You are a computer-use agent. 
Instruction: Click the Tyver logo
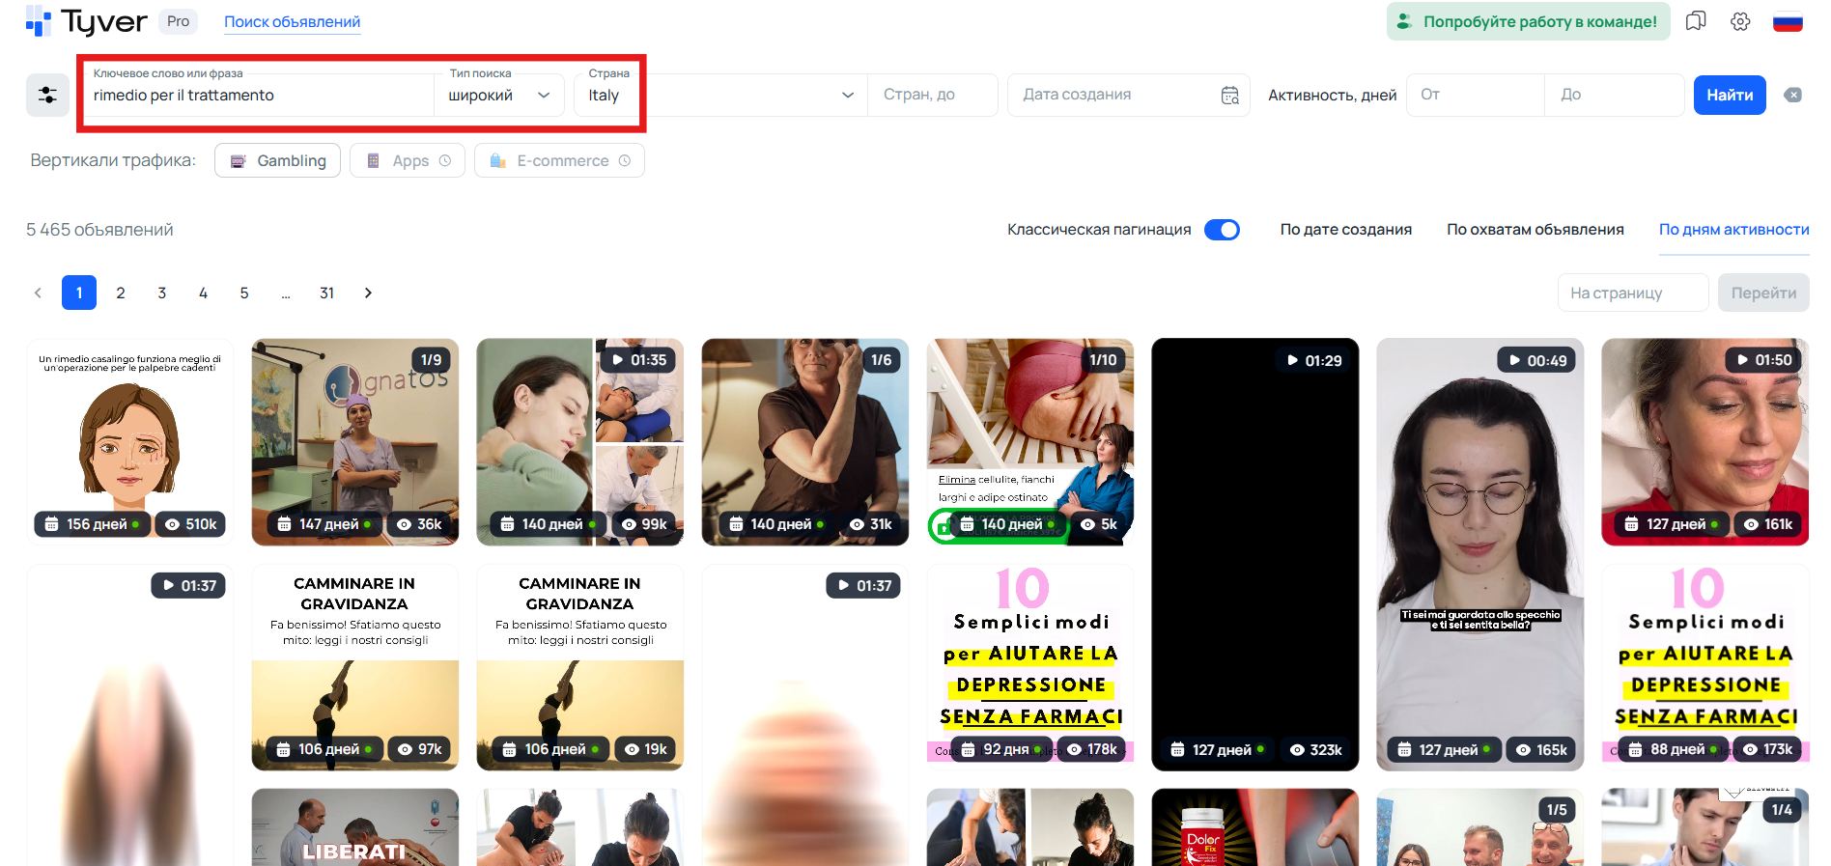(86, 21)
